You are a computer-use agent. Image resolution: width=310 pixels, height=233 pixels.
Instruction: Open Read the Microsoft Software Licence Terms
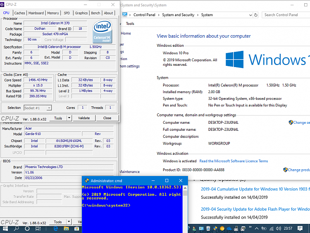[234, 161]
